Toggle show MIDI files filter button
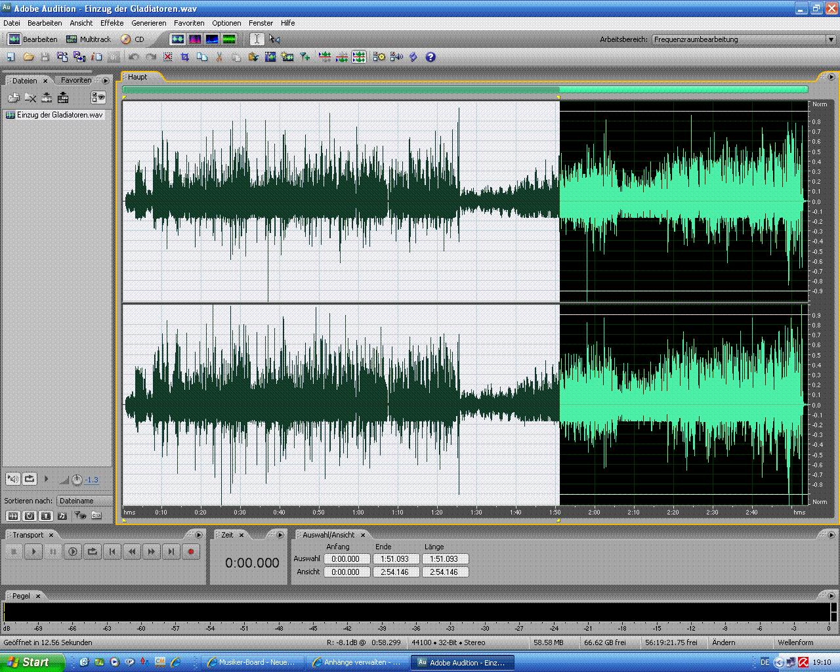 pos(62,516)
